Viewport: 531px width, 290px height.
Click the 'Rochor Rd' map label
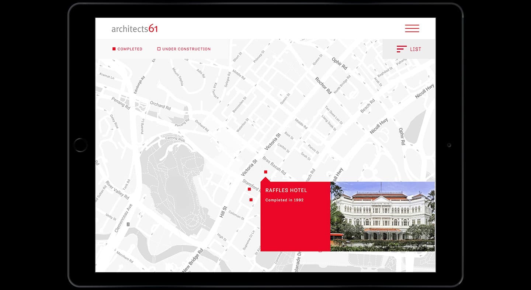[323, 86]
